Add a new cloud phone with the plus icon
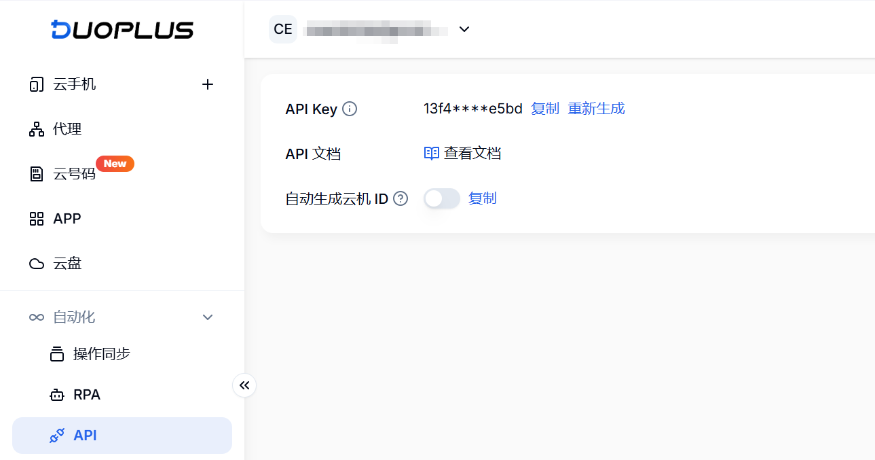The image size is (875, 460). (208, 84)
